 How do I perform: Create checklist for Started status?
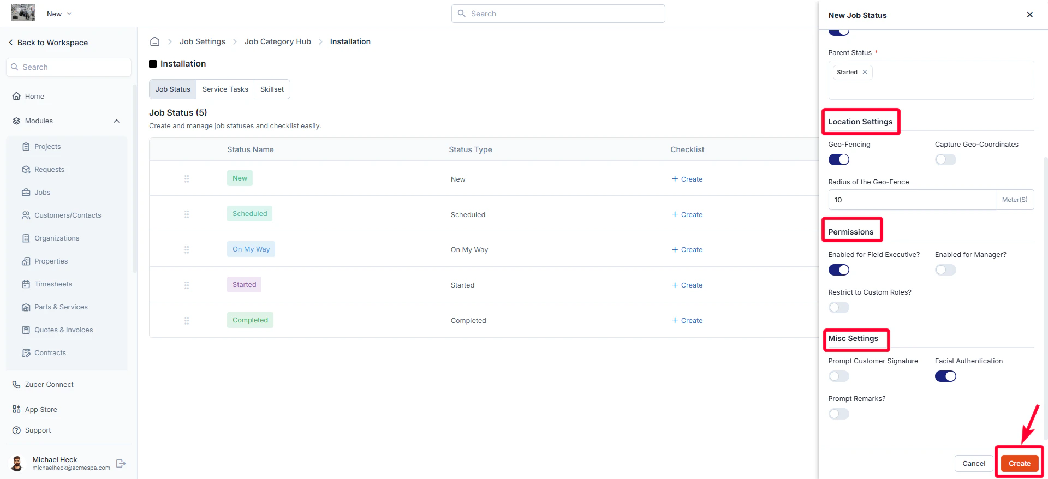(687, 285)
